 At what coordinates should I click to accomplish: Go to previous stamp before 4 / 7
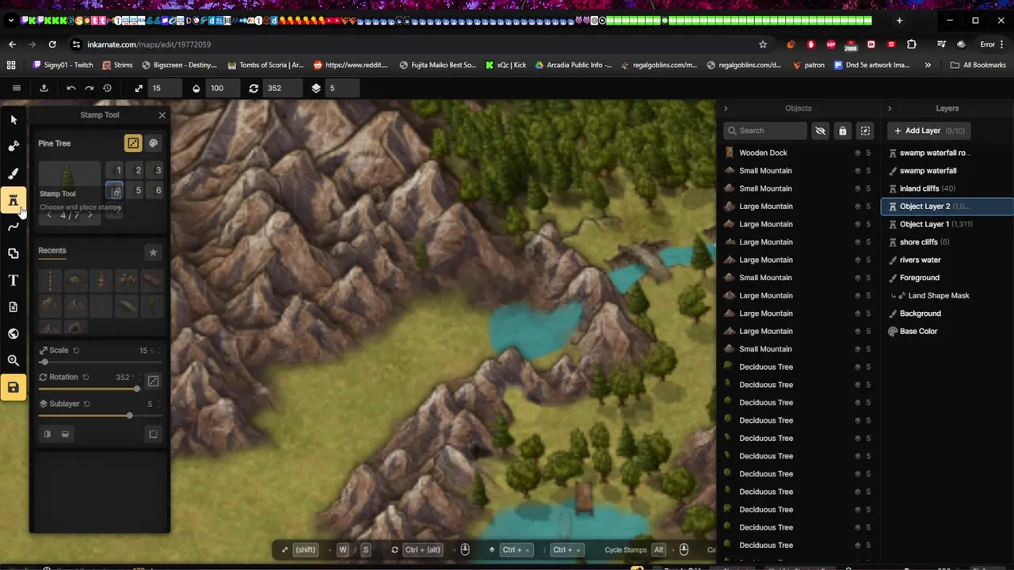pyautogui.click(x=49, y=215)
